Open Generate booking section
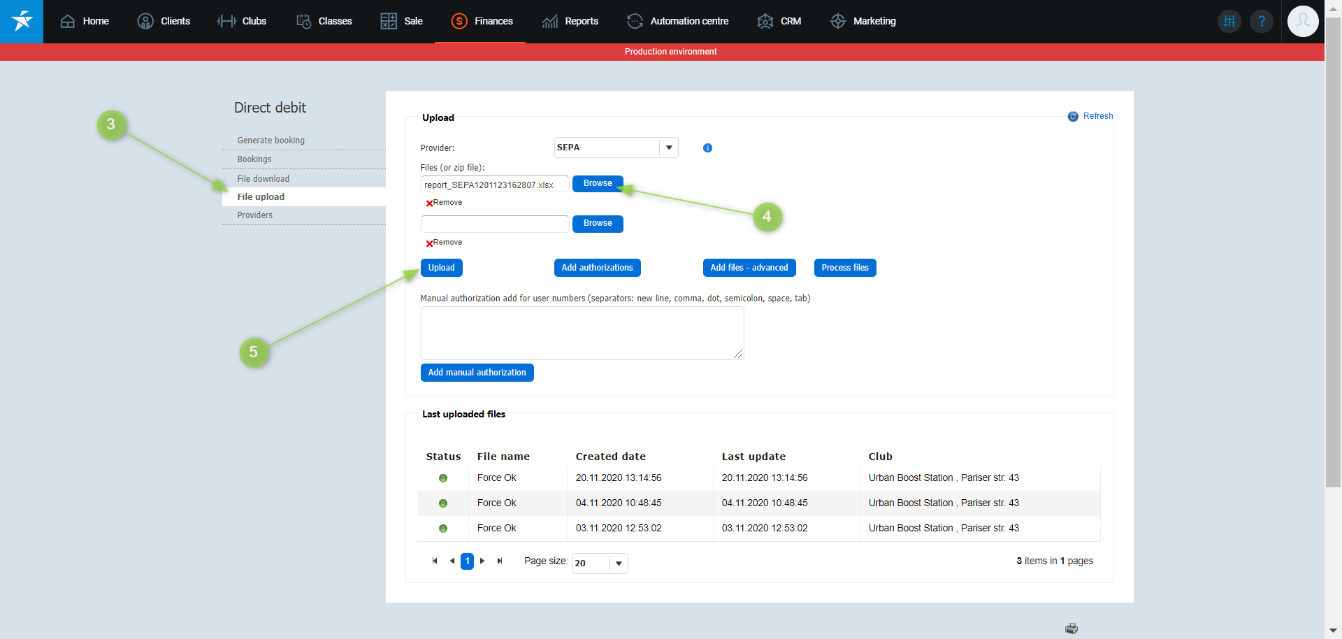The height and width of the screenshot is (639, 1342). click(x=270, y=140)
